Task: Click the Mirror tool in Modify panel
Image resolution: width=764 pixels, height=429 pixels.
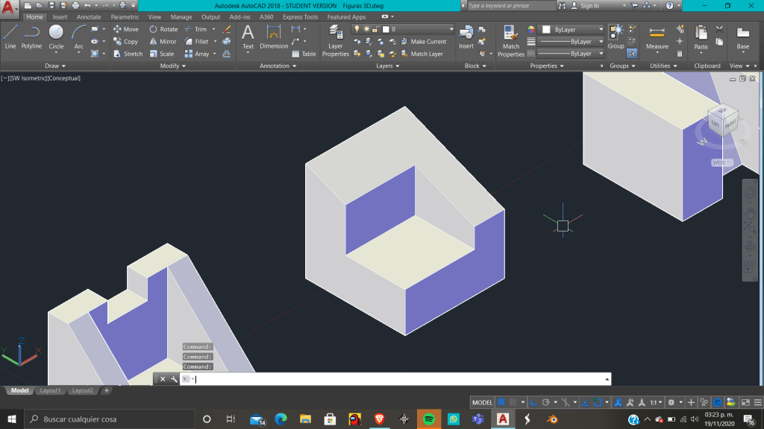Action: (x=163, y=42)
